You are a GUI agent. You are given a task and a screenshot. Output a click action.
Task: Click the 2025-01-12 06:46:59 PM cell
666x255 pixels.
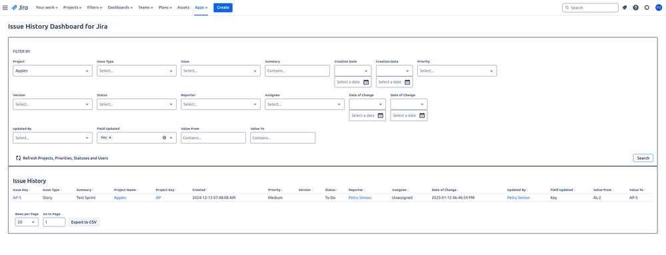[x=453, y=198]
